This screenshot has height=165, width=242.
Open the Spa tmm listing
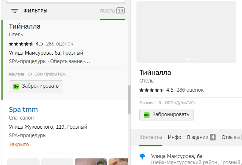point(23,110)
